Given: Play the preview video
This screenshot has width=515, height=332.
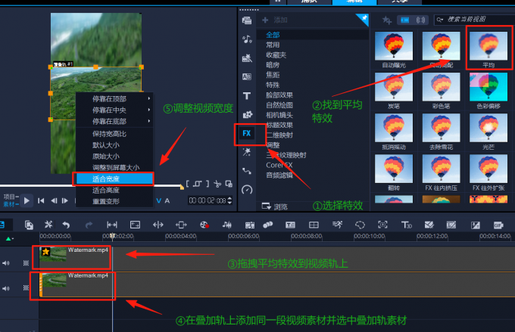Looking at the screenshot, I should coord(27,200).
